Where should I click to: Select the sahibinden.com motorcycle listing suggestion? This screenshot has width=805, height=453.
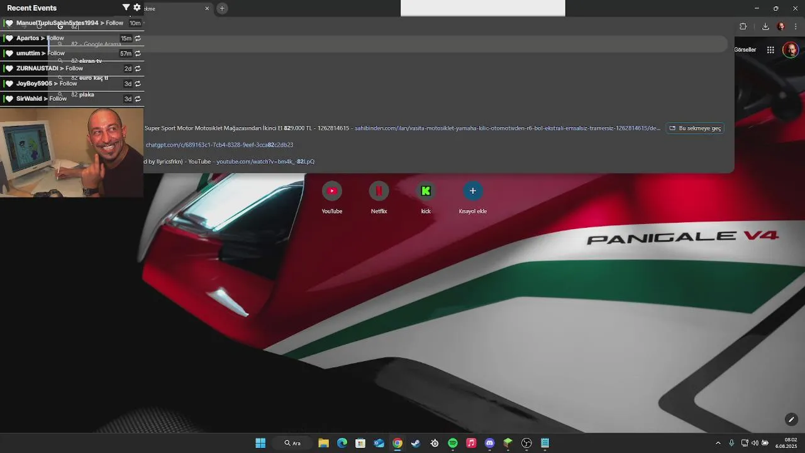click(402, 128)
